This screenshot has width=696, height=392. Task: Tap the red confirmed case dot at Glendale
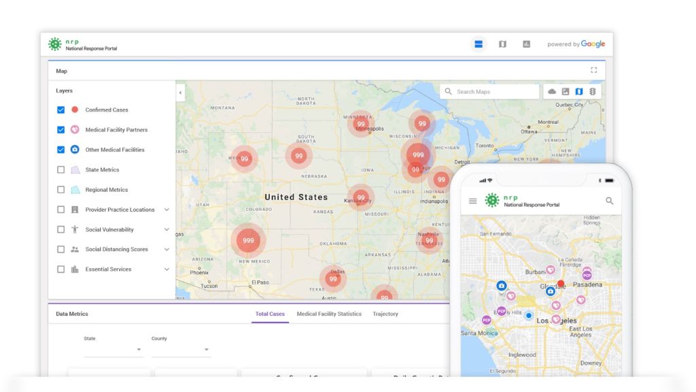pos(561,283)
